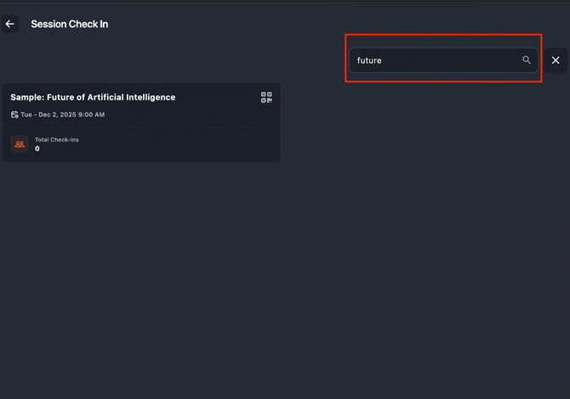Click the empty right side of the session card
The width and height of the screenshot is (570, 399).
213,143
